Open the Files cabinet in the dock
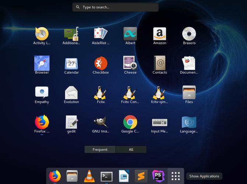The image size is (247, 184). pos(72,176)
